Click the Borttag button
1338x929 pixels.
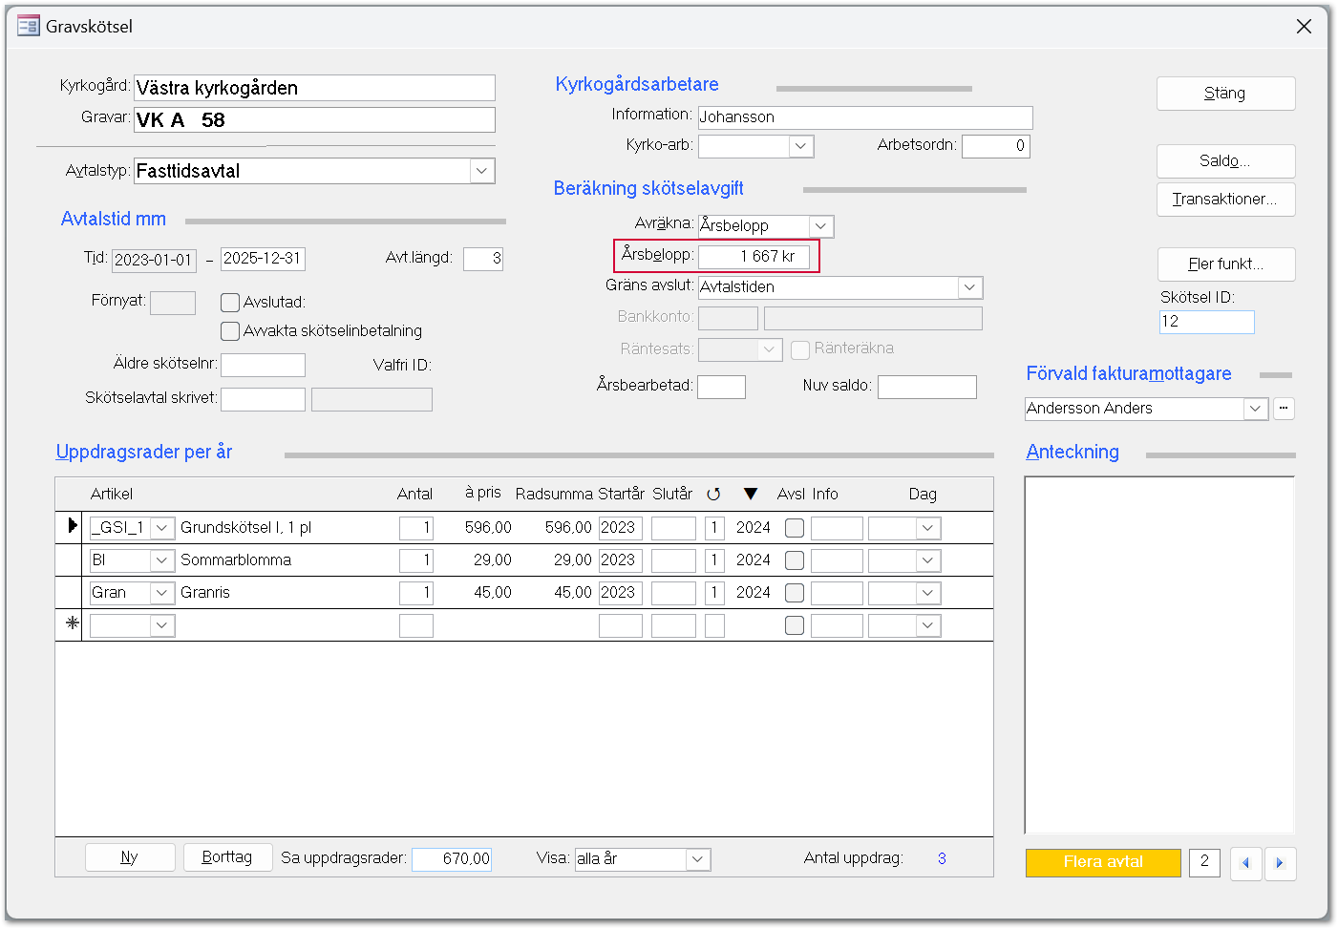227,857
